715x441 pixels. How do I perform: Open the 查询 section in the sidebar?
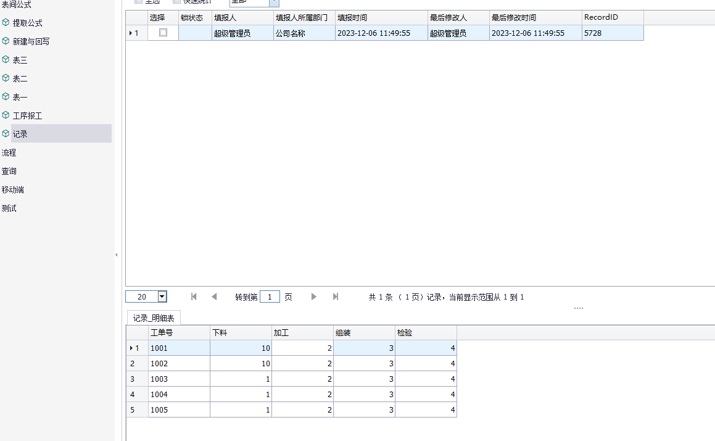(9, 171)
